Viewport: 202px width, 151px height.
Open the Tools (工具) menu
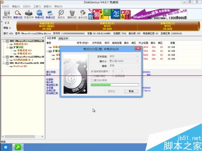(x=37, y=6)
